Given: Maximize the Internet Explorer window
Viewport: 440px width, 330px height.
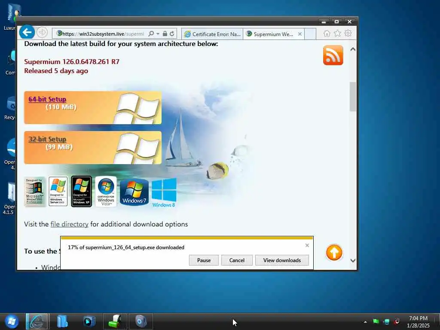Looking at the screenshot, I should [x=336, y=21].
